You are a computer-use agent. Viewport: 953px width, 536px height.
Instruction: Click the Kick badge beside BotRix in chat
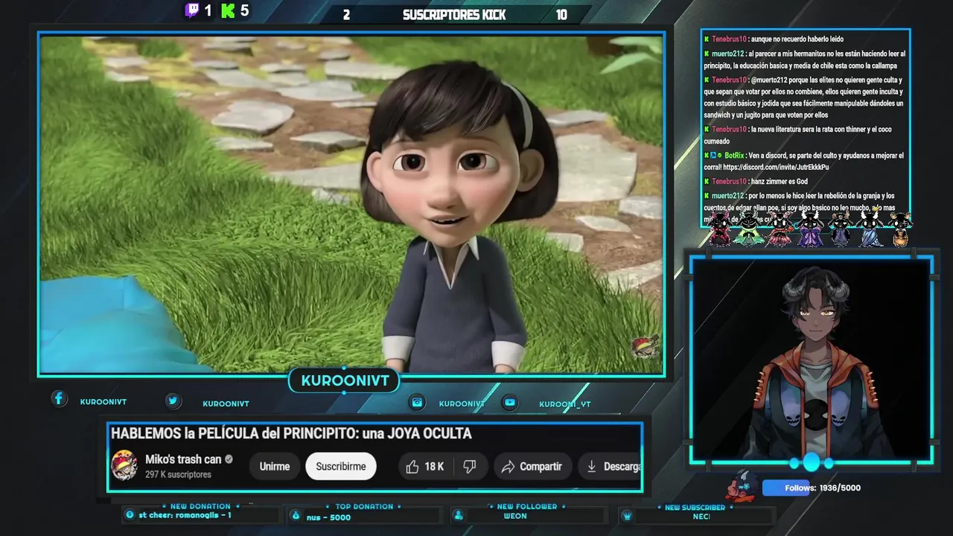coord(707,156)
